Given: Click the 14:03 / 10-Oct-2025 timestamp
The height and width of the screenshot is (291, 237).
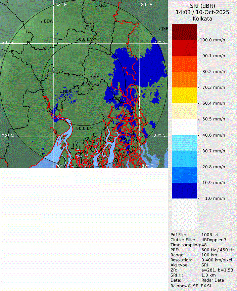Looking at the screenshot, I should click(x=202, y=12).
